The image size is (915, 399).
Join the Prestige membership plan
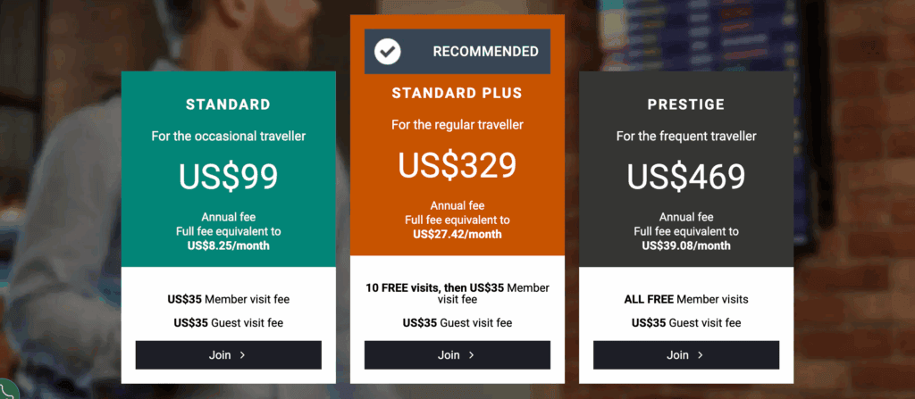pyautogui.click(x=685, y=355)
